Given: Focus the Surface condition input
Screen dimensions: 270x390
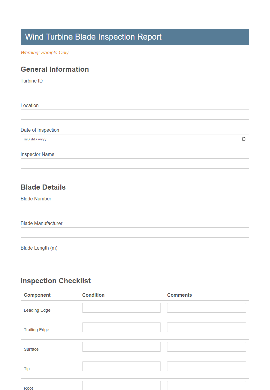Looking at the screenshot, I should point(121,346).
